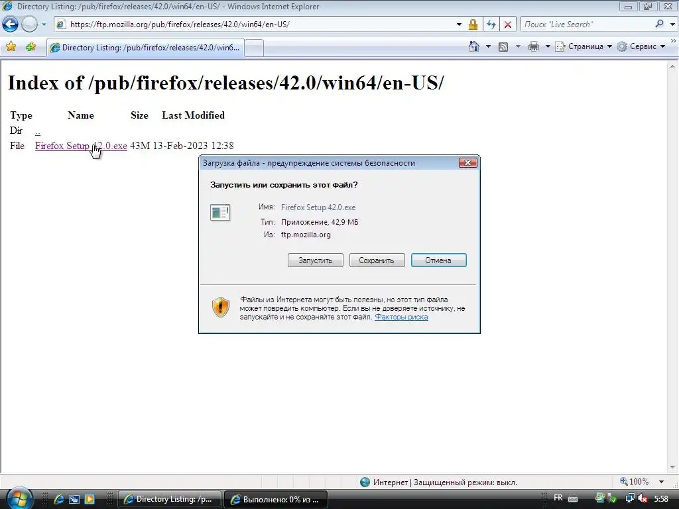The height and width of the screenshot is (509, 679).
Task: Click into the Live Search box
Action: click(x=587, y=25)
